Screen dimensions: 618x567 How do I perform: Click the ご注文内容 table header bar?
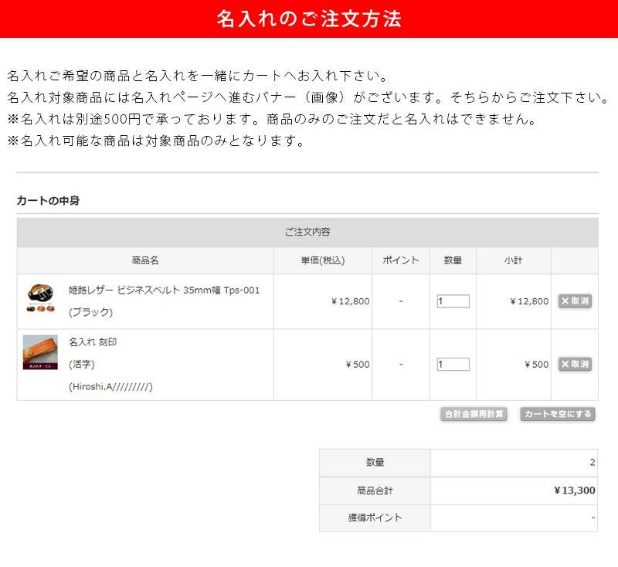point(307,232)
